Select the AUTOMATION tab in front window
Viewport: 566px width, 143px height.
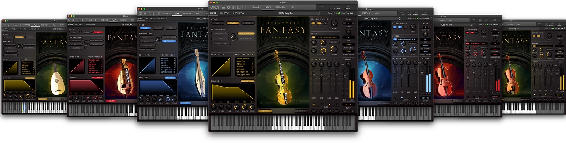(x=238, y=13)
